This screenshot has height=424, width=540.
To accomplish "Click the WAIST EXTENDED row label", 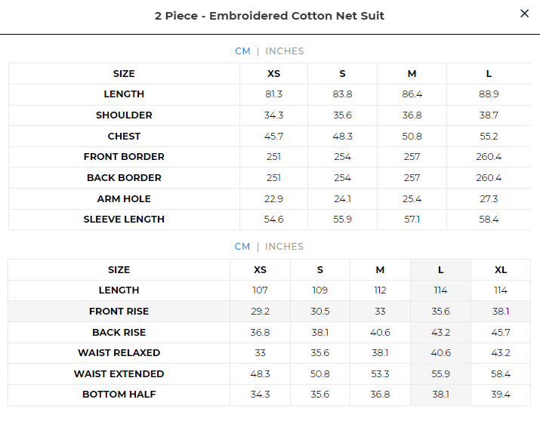I will (x=119, y=374).
